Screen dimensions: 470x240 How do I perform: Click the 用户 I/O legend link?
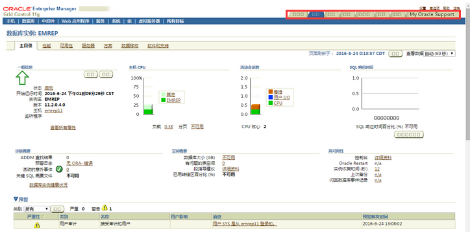coord(282,97)
